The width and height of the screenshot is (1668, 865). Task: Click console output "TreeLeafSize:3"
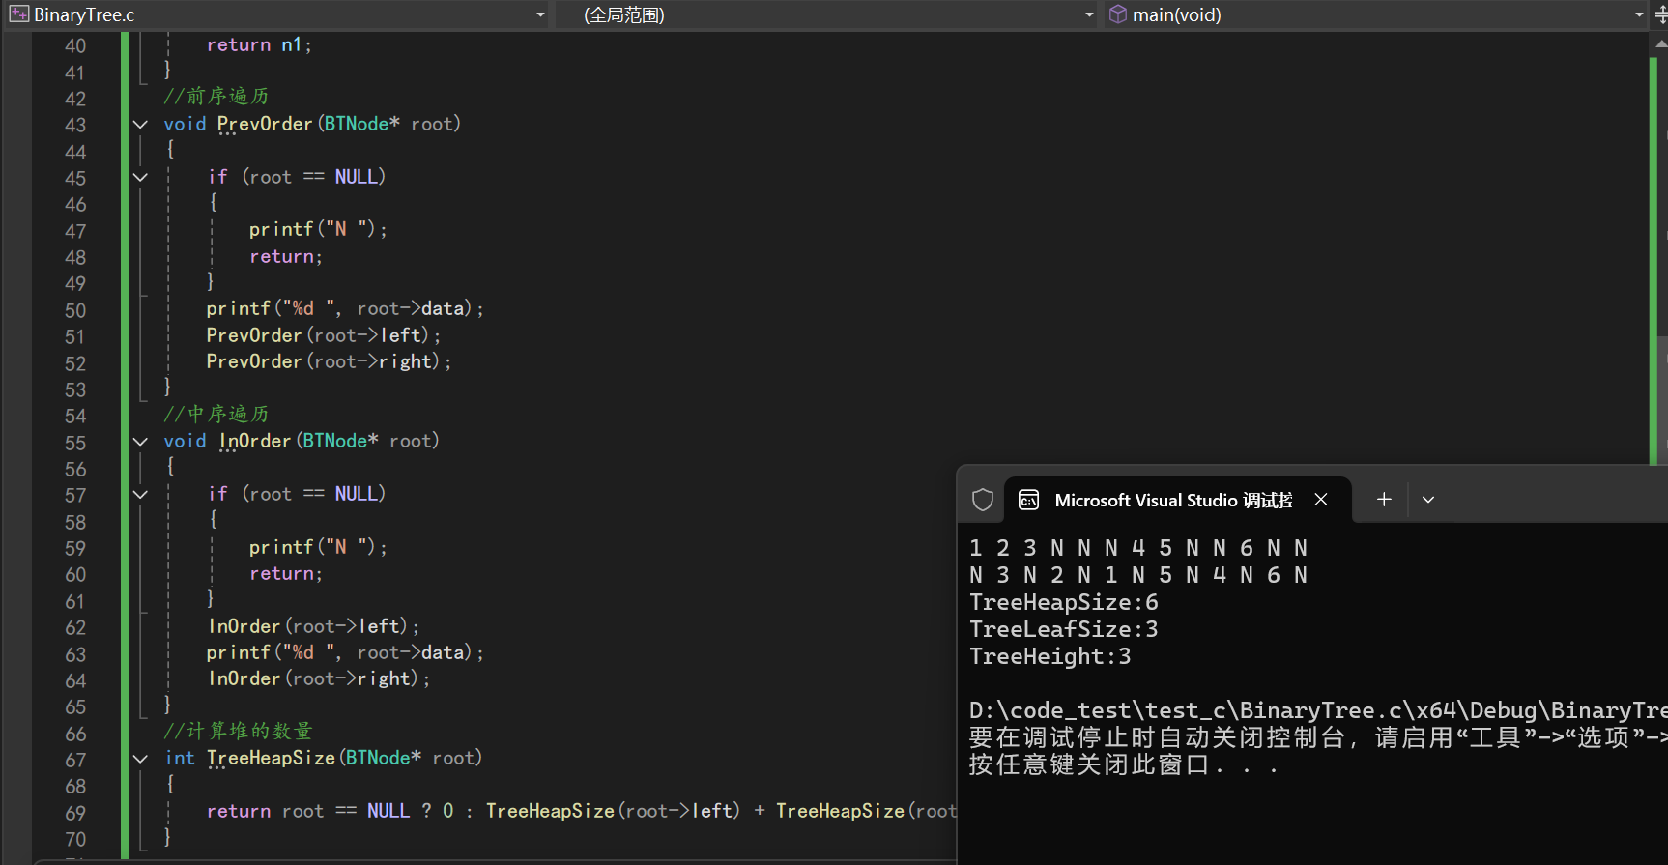click(1063, 629)
